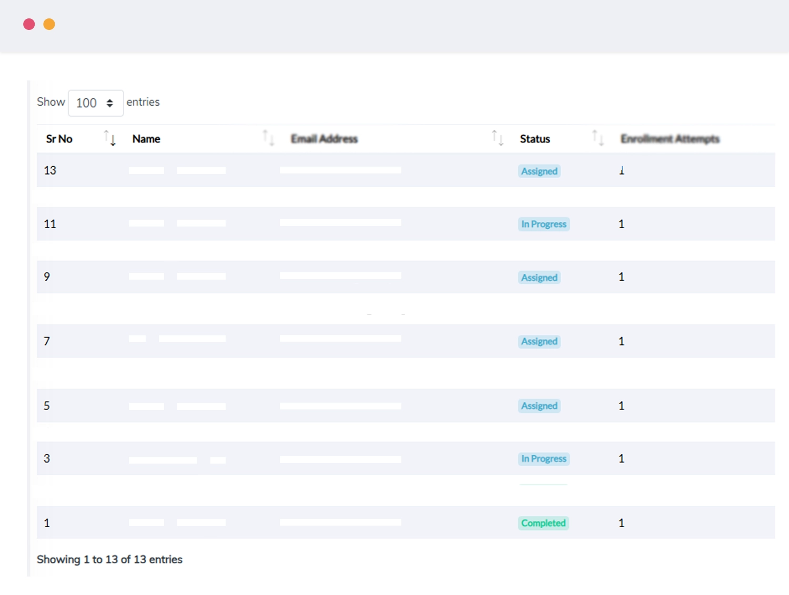This screenshot has width=789, height=595.
Task: Click the Email Address sort arrows
Action: coord(498,138)
